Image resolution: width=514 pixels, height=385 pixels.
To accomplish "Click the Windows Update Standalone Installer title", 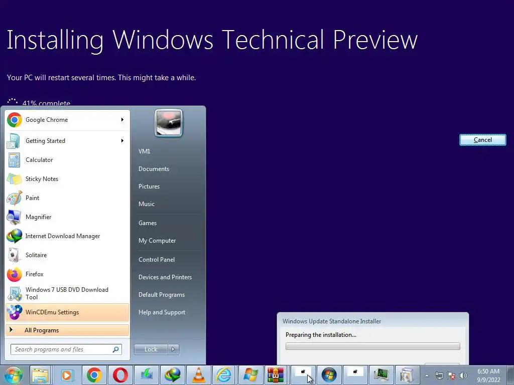I will pyautogui.click(x=332, y=321).
